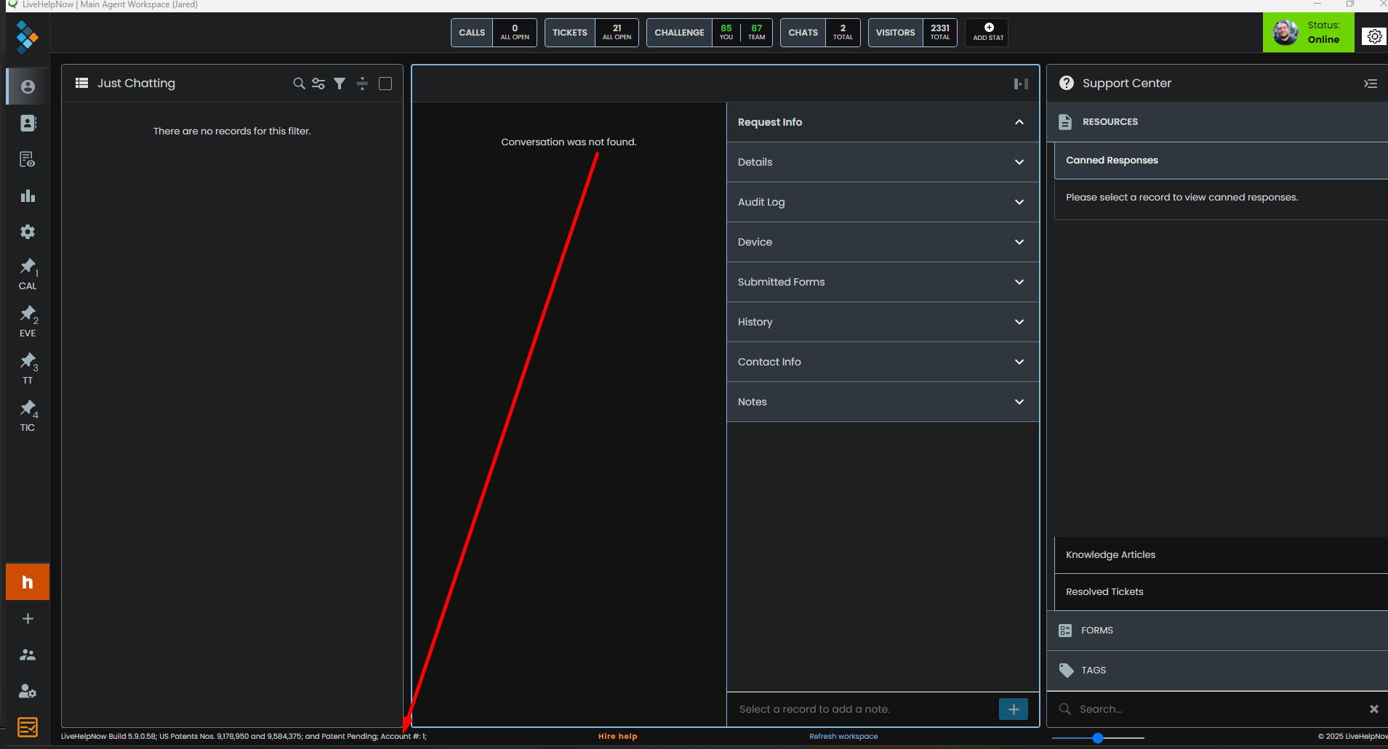Expand the Audit Log section

coord(882,202)
